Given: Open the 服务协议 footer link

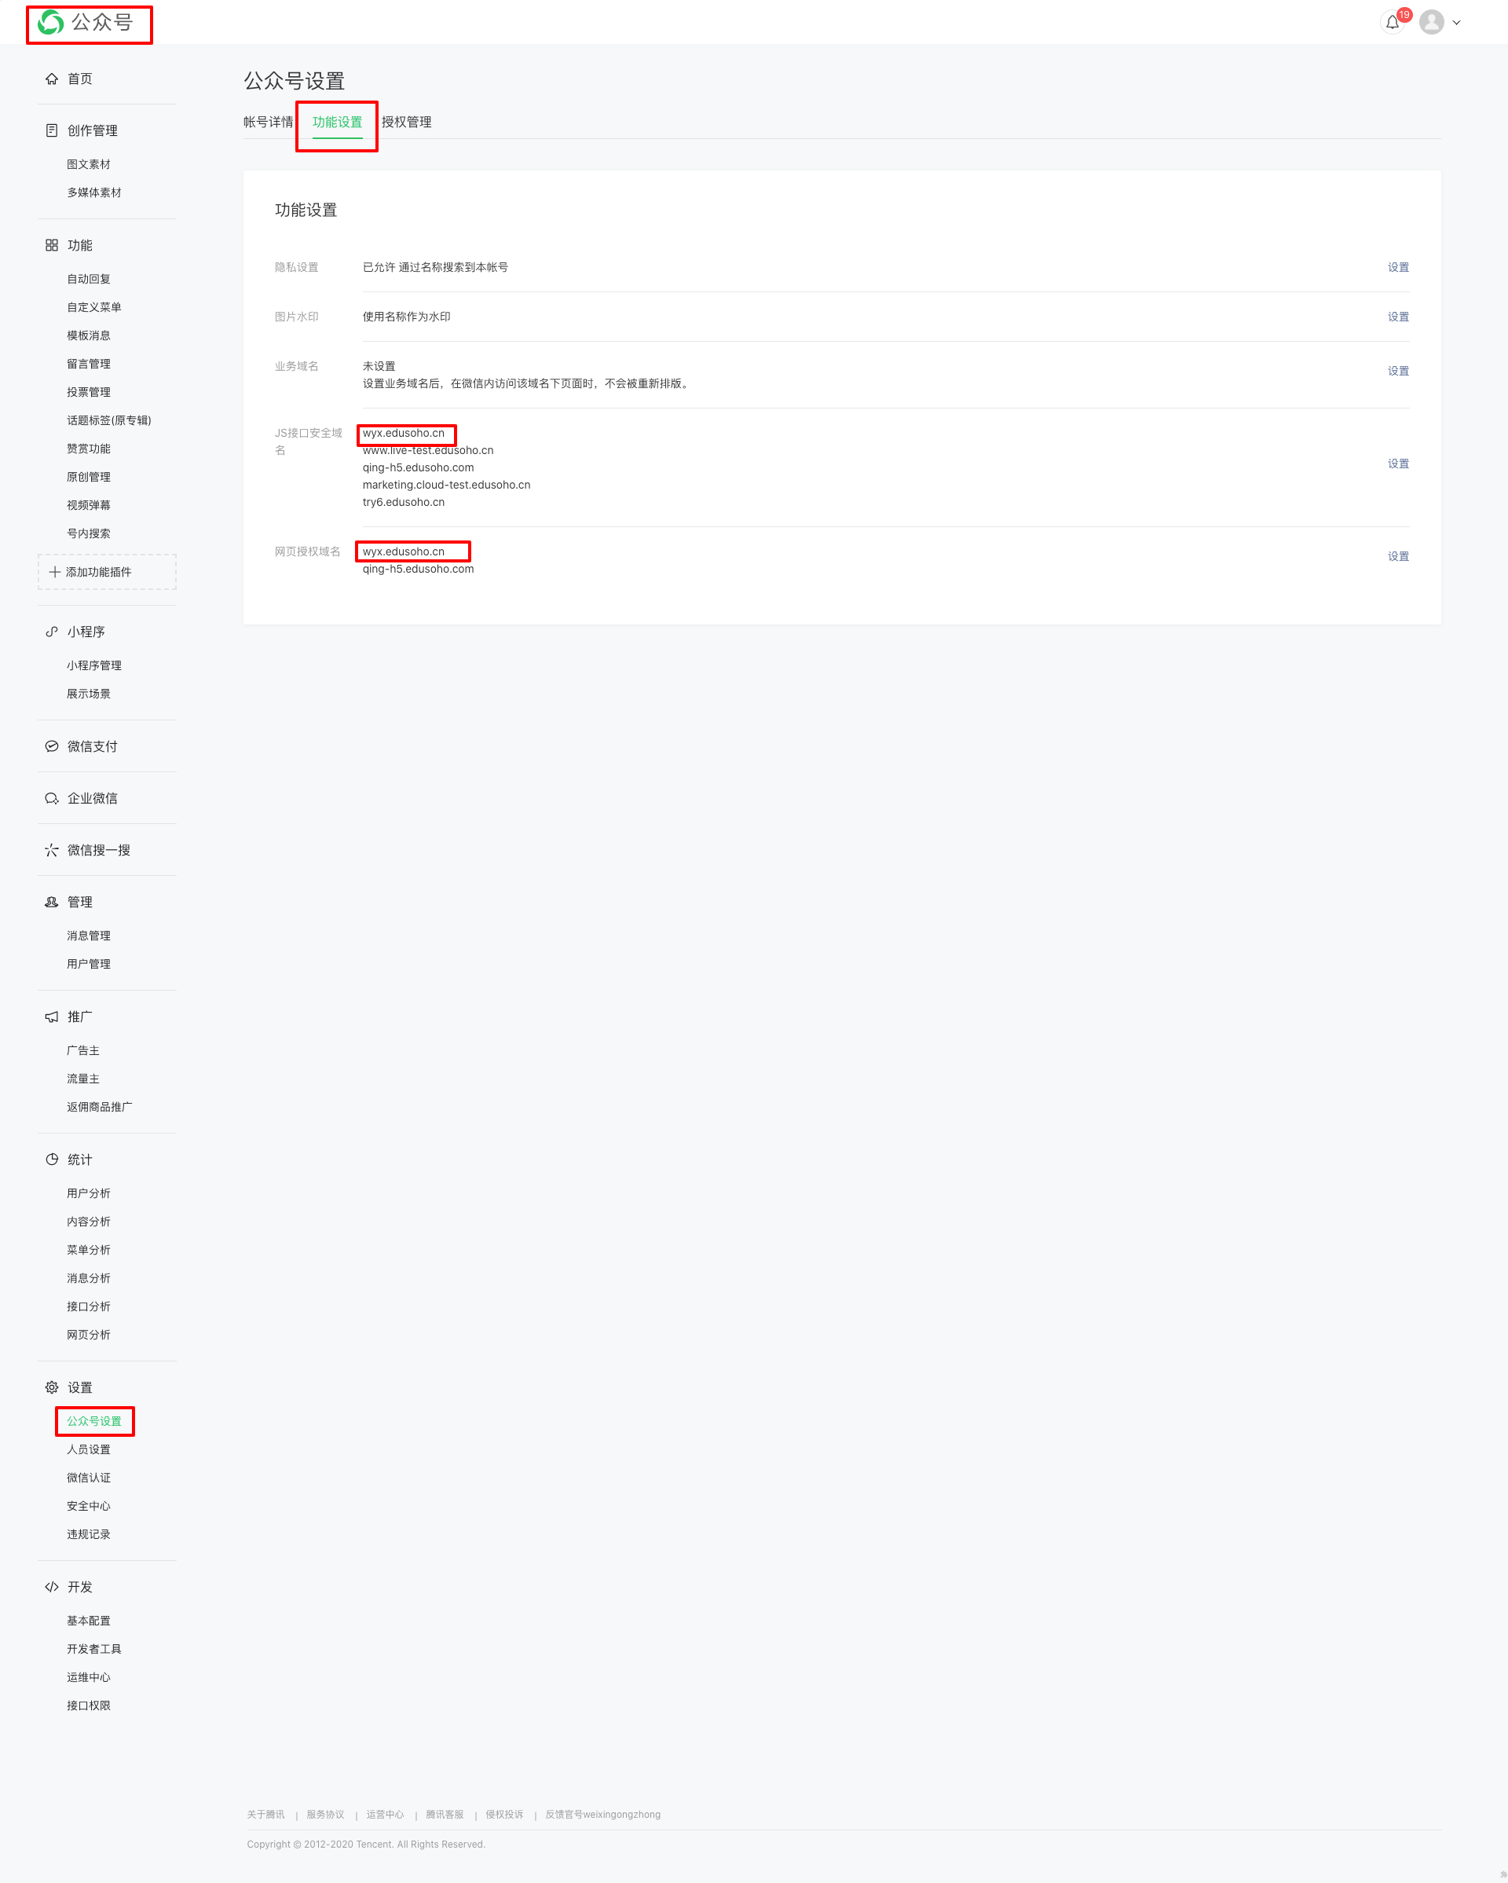Looking at the screenshot, I should tap(325, 1814).
